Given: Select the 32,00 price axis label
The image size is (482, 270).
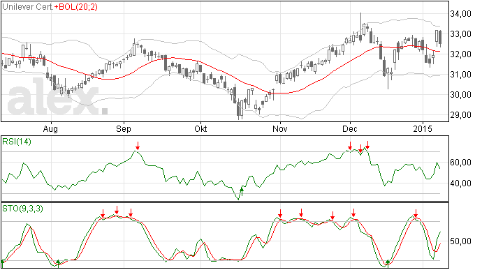Looking at the screenshot, I should [x=460, y=54].
